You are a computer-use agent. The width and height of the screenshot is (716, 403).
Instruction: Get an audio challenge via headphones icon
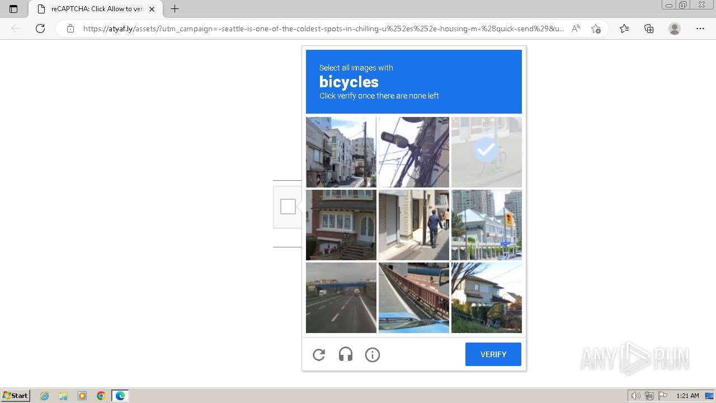[x=346, y=354]
